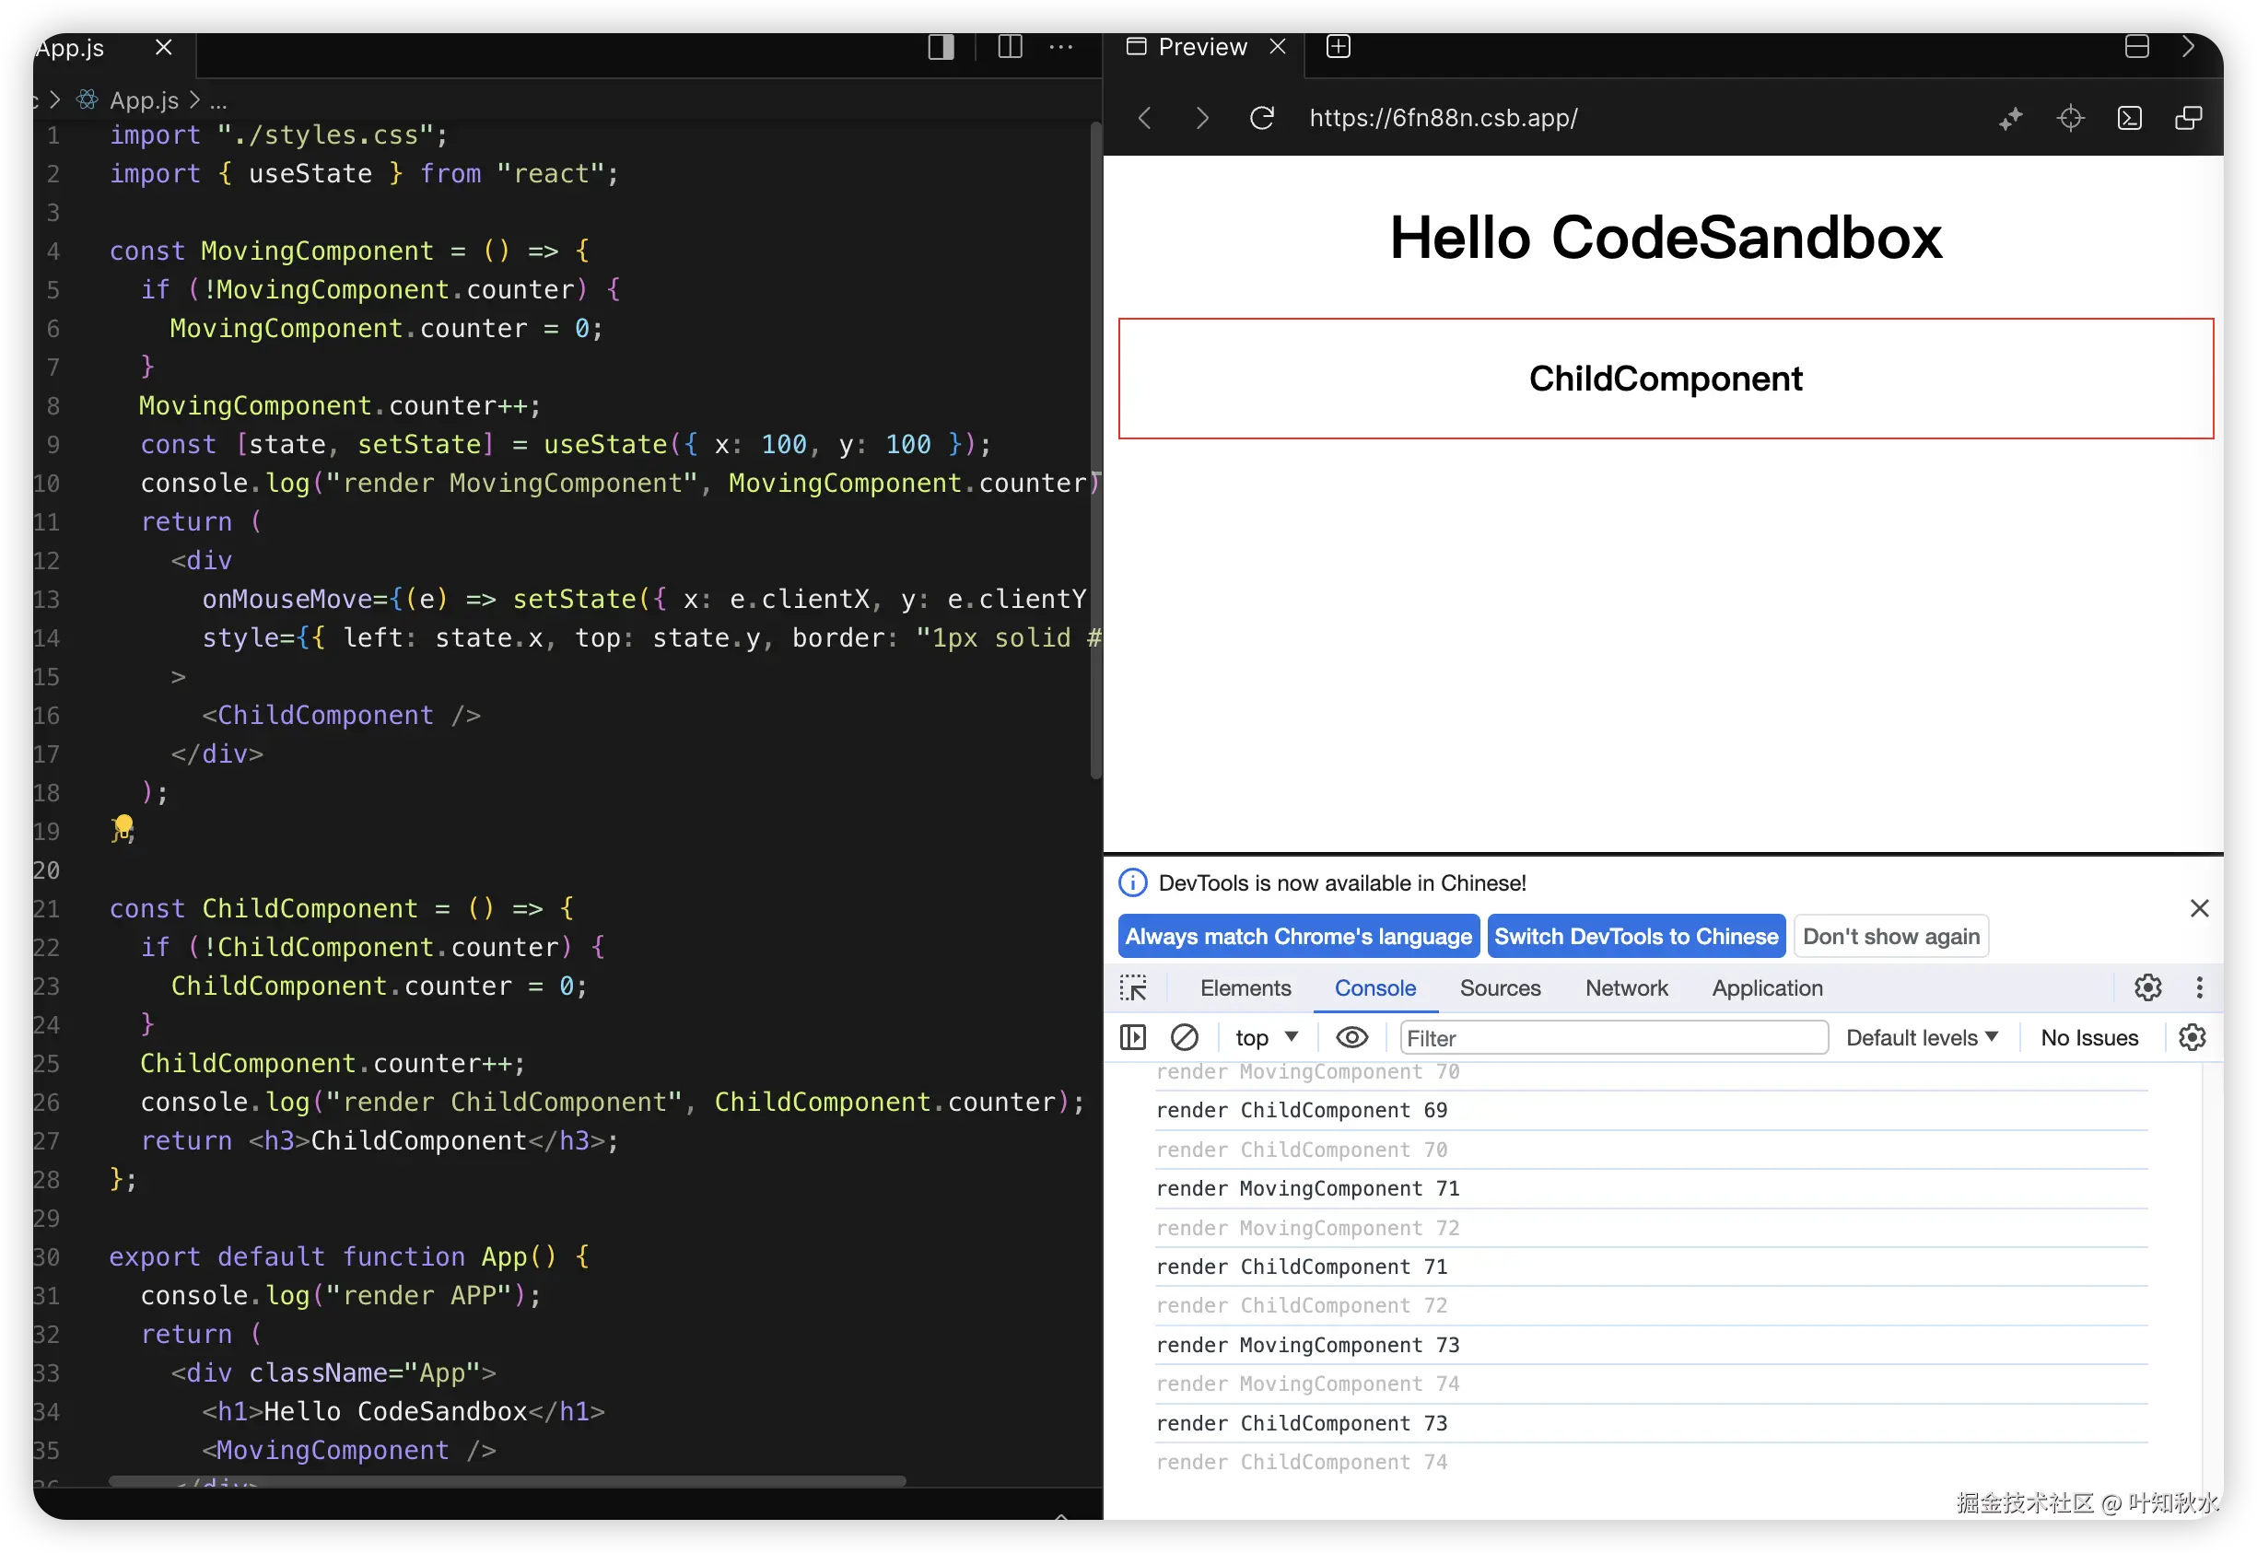This screenshot has height=1553, width=2257.
Task: Click the lightbulb quick-fix icon
Action: click(123, 826)
